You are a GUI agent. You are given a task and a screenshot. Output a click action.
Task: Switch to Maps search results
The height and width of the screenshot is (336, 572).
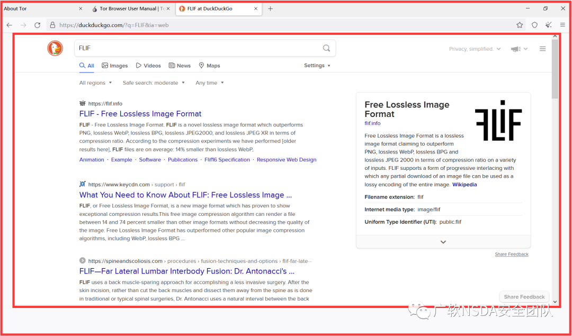(x=209, y=66)
